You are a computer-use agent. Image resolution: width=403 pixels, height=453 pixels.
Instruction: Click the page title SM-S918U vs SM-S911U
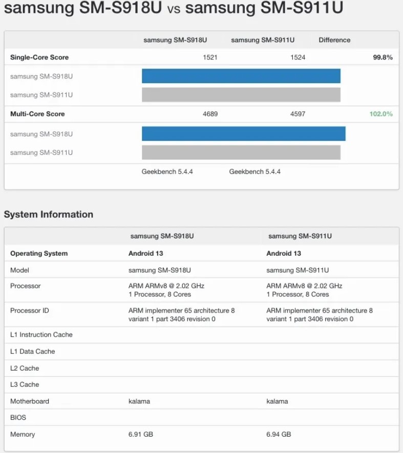point(174,8)
